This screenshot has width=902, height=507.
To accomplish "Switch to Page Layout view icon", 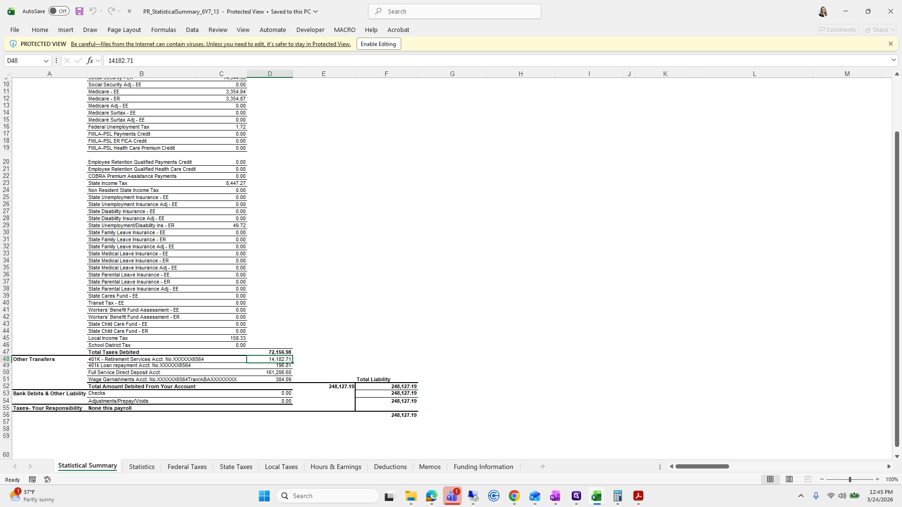I will point(789,479).
